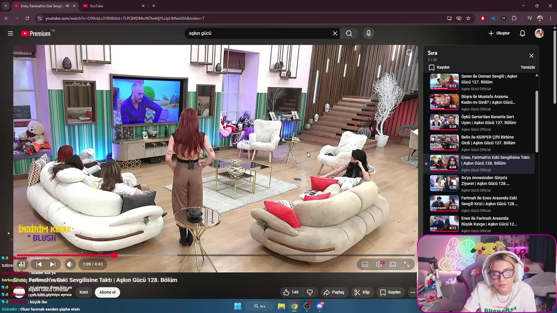Switch to the second YouTube browser tab

click(x=113, y=6)
